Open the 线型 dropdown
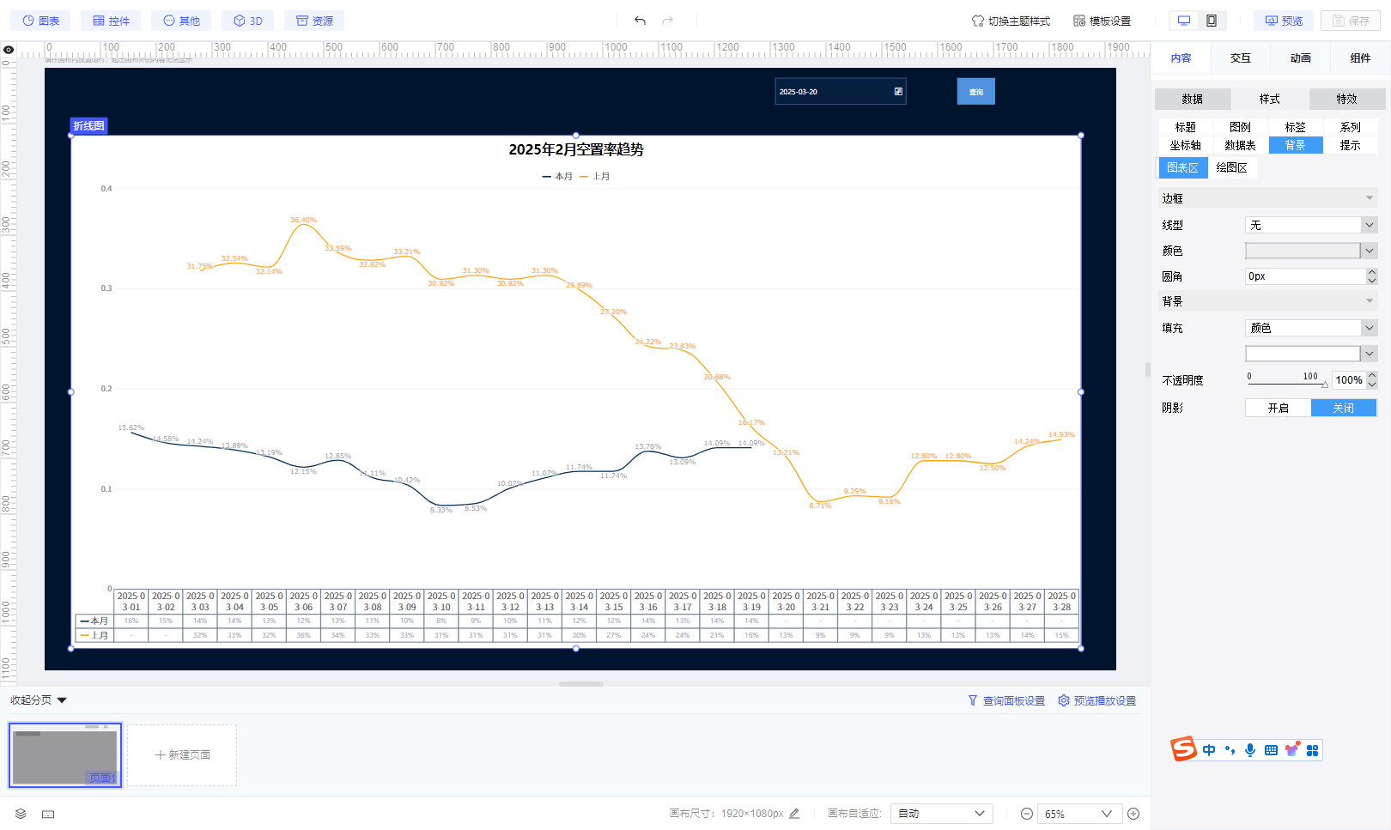Image resolution: width=1391 pixels, height=830 pixels. (x=1311, y=225)
